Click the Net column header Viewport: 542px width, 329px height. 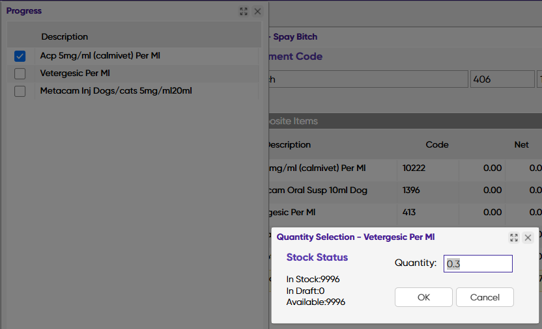pos(521,144)
